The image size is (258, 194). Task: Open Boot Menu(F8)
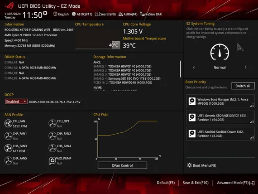coord(201,165)
